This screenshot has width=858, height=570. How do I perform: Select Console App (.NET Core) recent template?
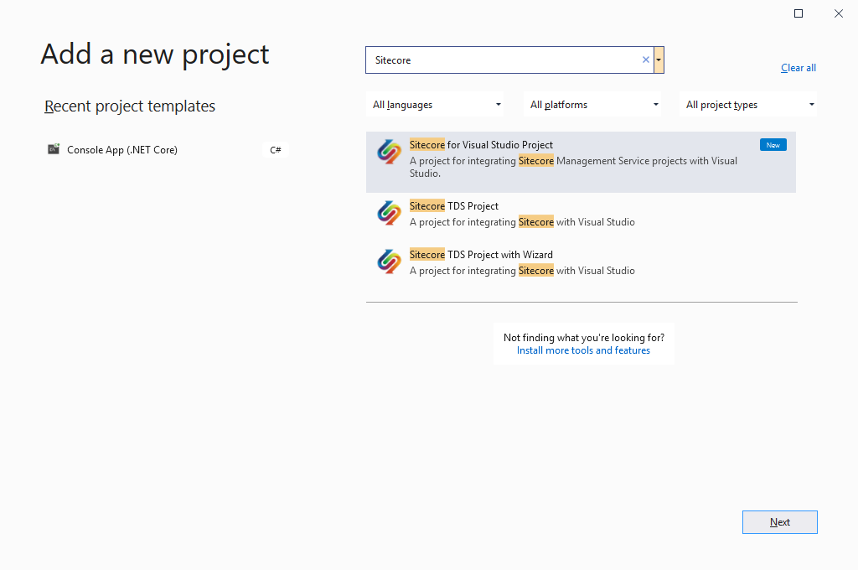pyautogui.click(x=168, y=149)
